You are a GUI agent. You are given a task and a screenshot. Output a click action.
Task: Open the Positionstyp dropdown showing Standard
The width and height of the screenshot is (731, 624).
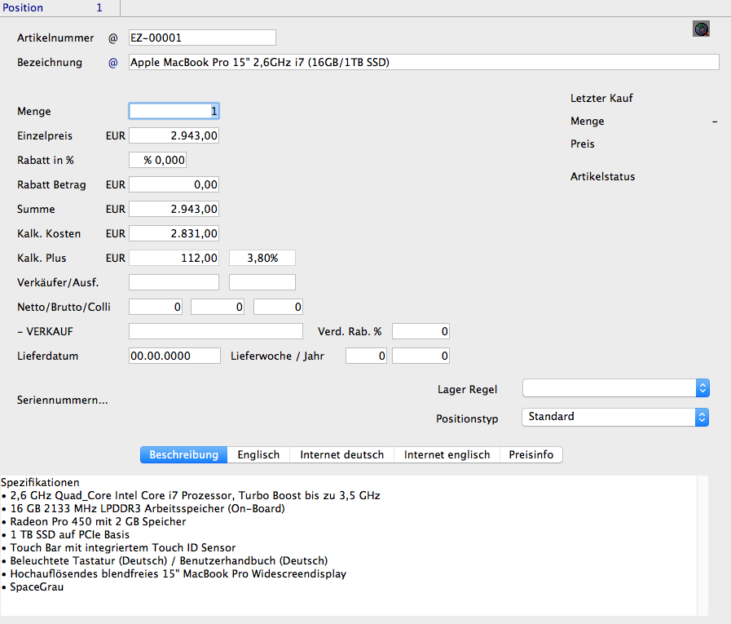[615, 417]
